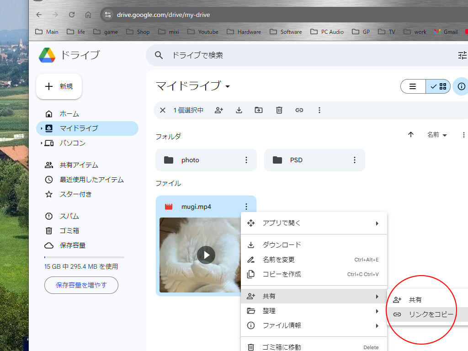The height and width of the screenshot is (351, 468).
Task: Click the download icon in selection toolbar
Action: [x=239, y=110]
